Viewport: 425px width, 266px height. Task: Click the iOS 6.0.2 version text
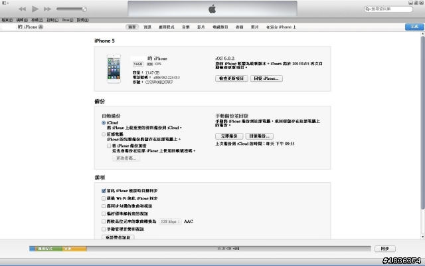[224, 59]
